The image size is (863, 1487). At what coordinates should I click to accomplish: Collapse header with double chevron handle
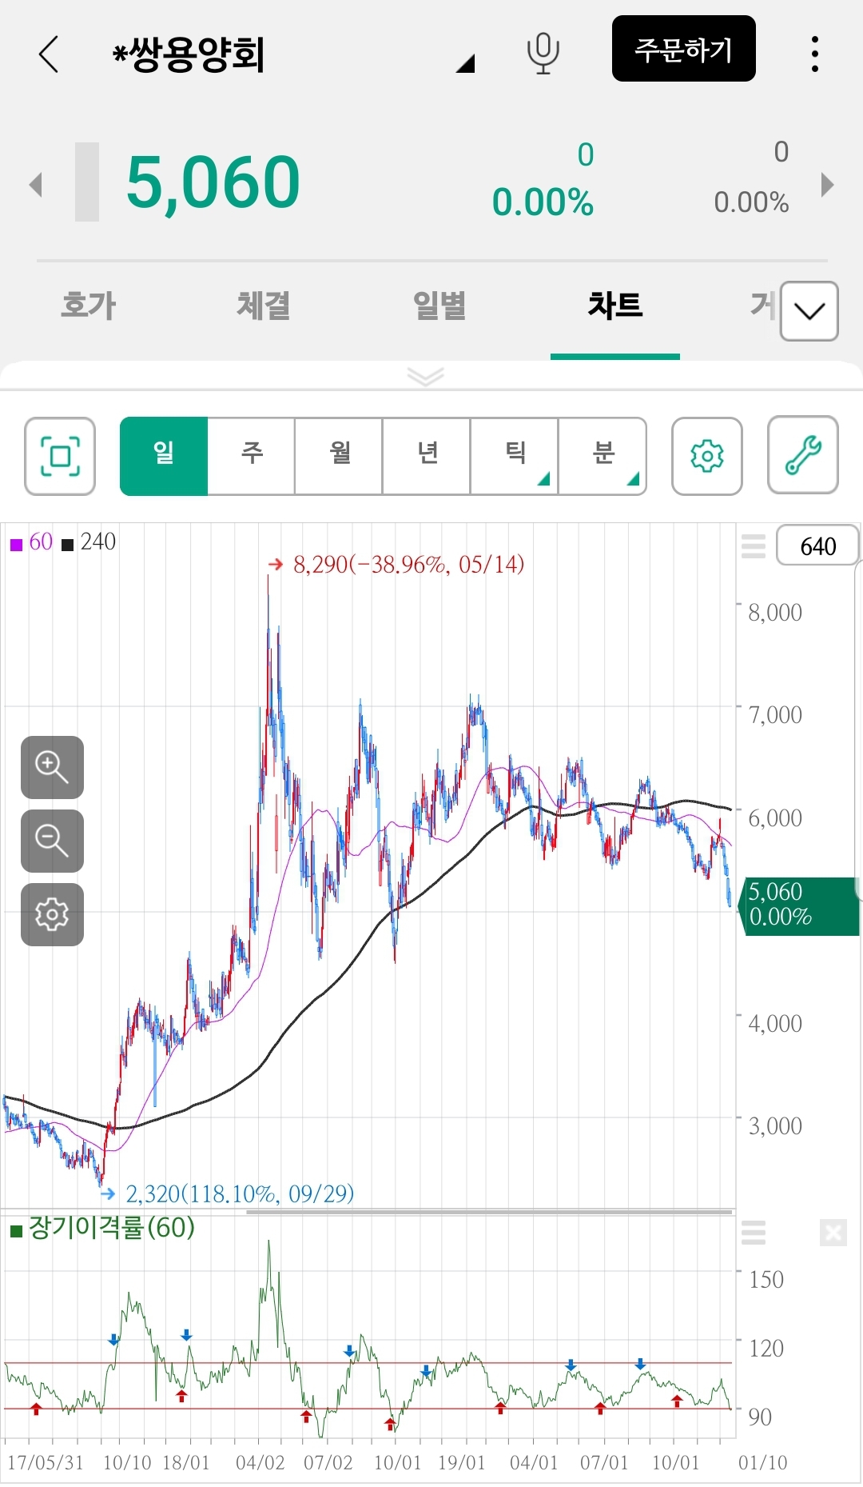pyautogui.click(x=425, y=375)
